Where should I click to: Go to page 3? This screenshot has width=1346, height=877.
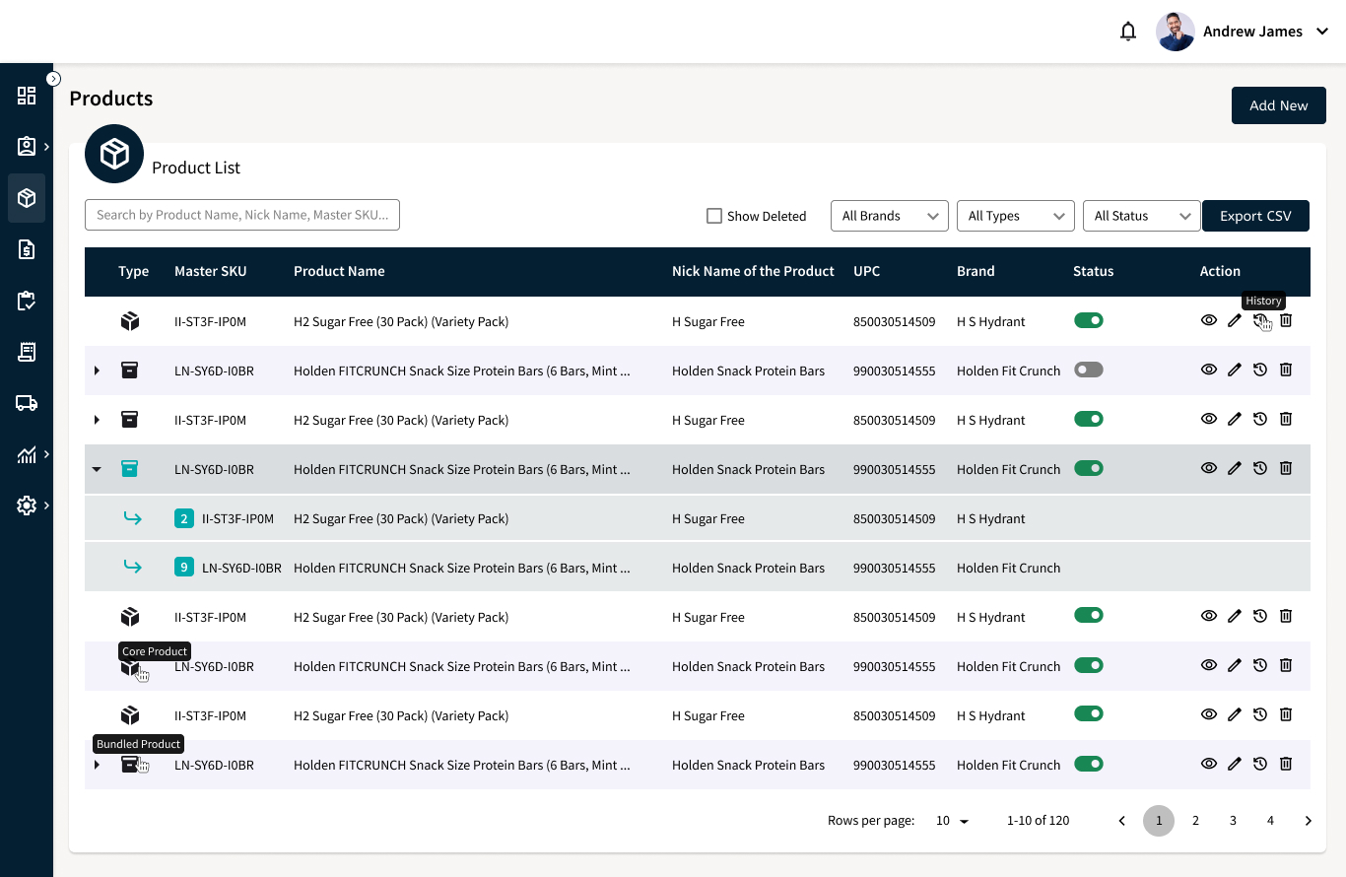[x=1233, y=821]
